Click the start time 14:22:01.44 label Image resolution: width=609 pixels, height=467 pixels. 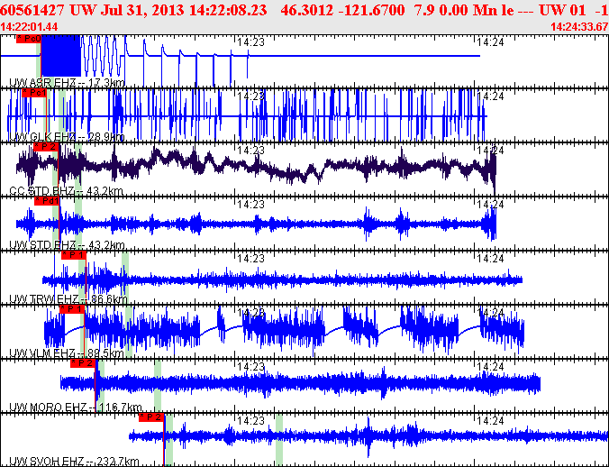tap(30, 27)
